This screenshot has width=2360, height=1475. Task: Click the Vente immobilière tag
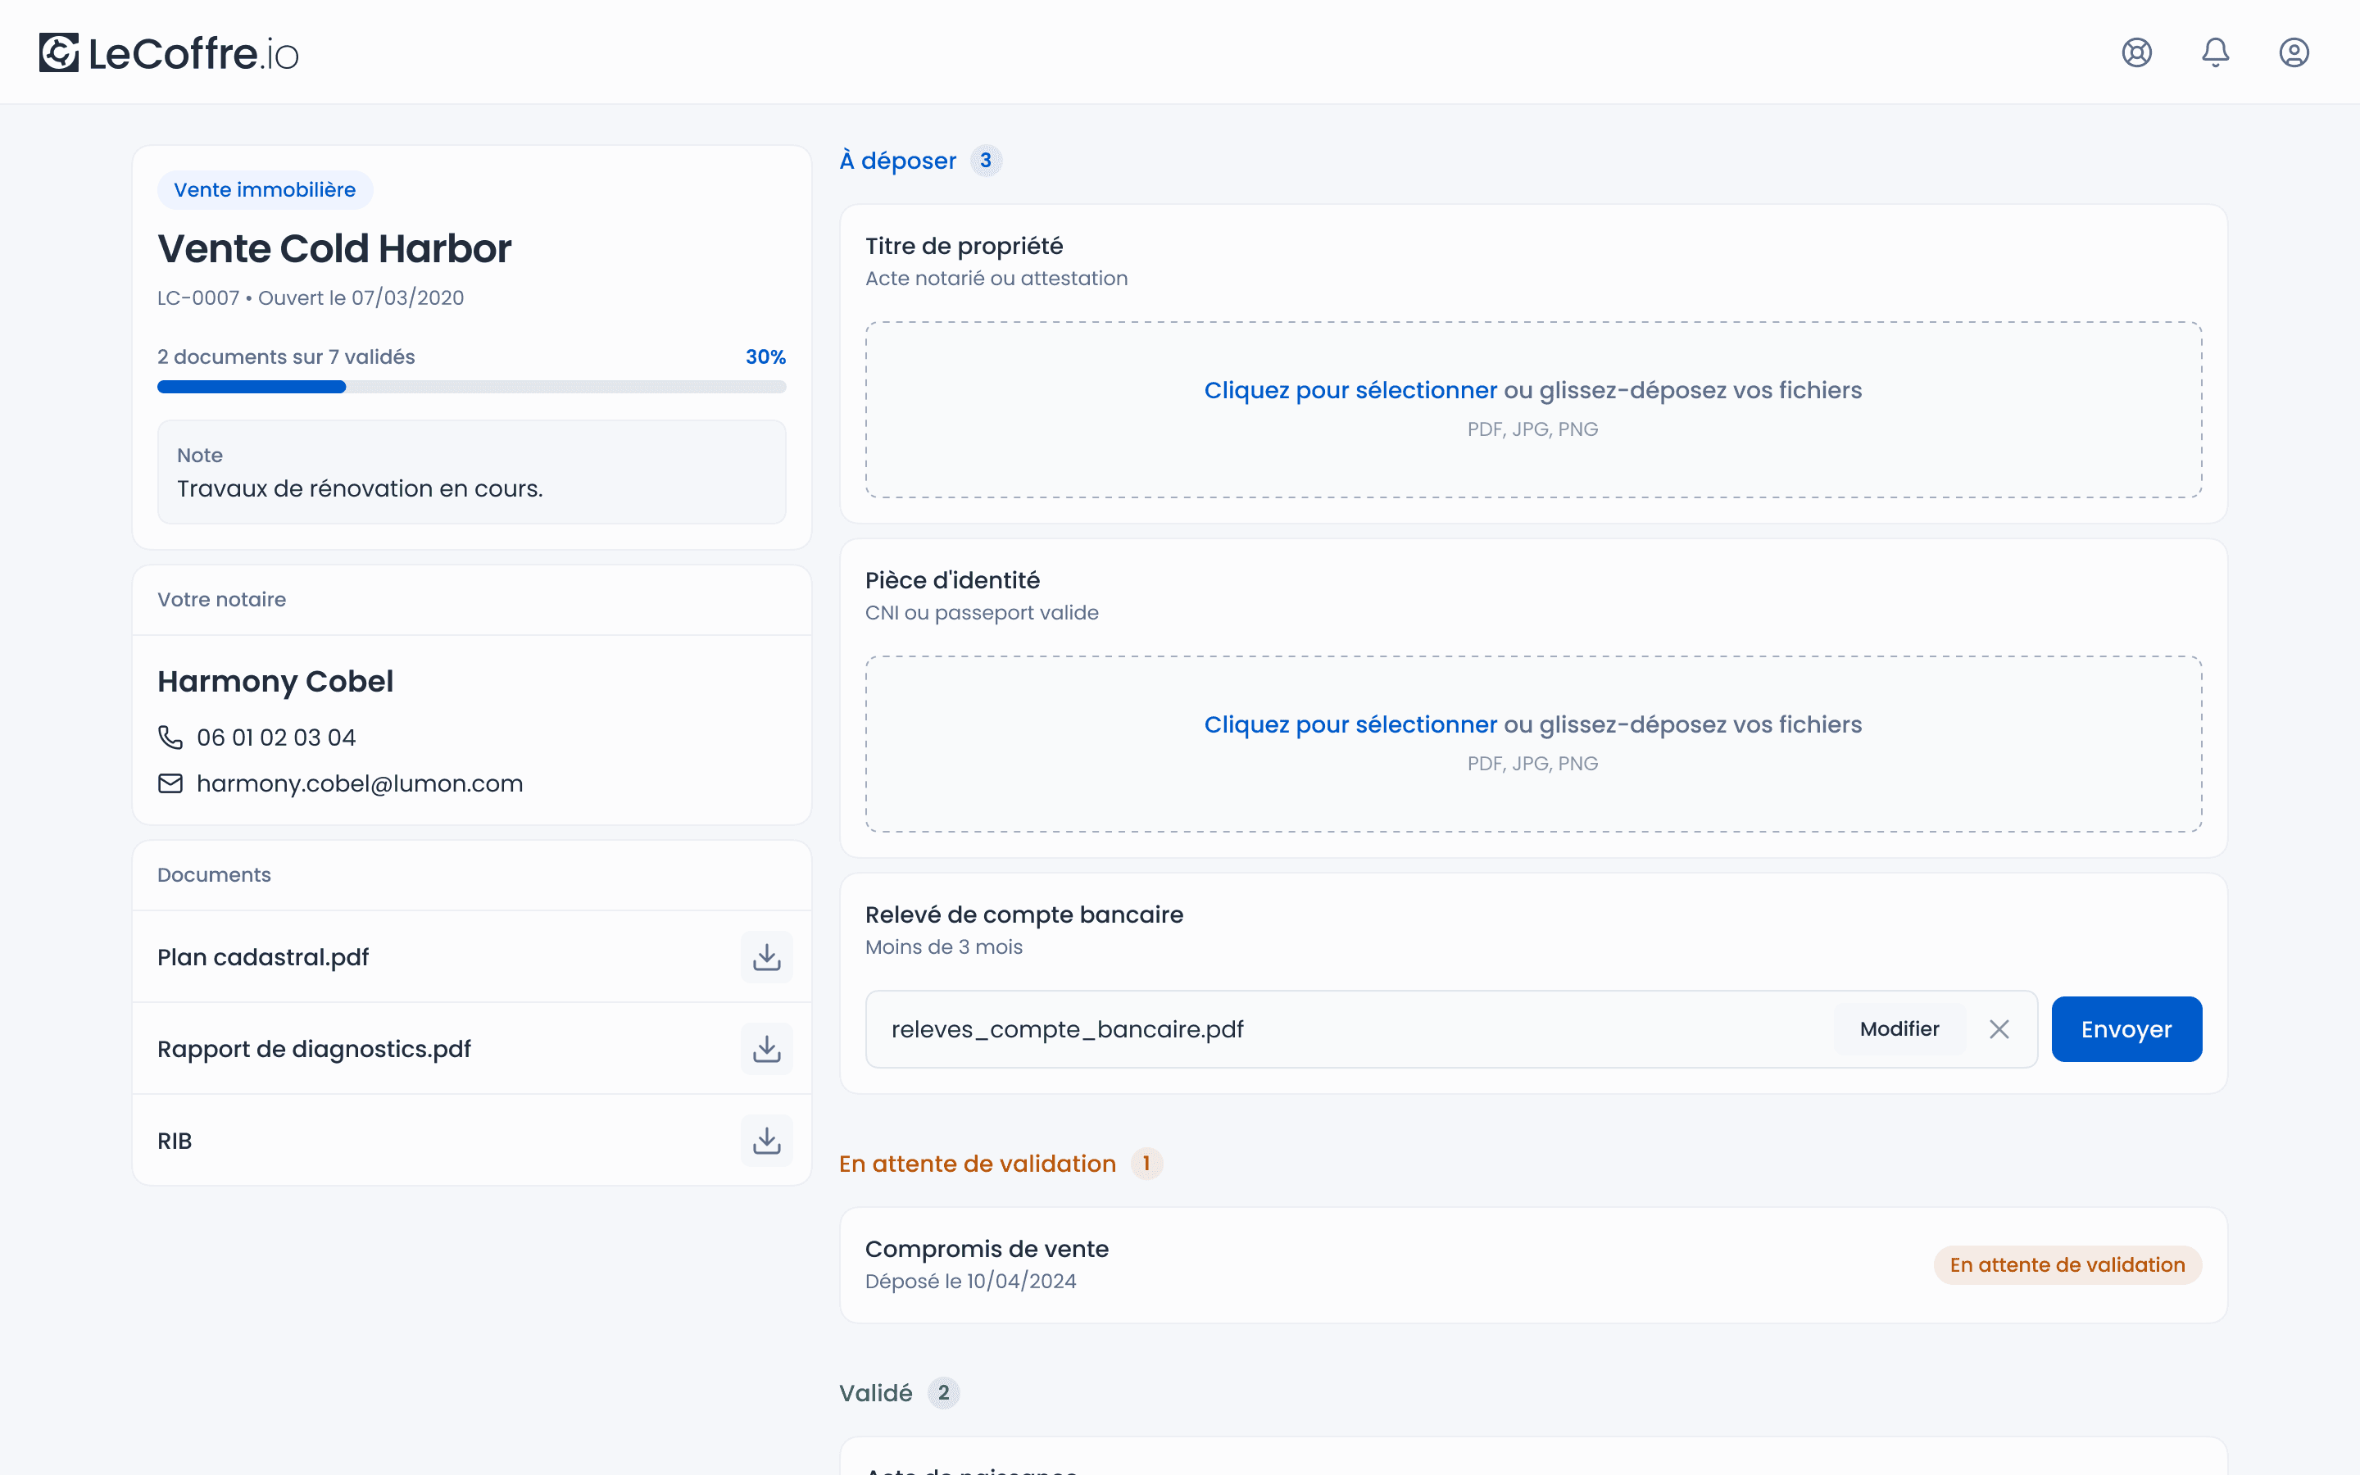(265, 190)
